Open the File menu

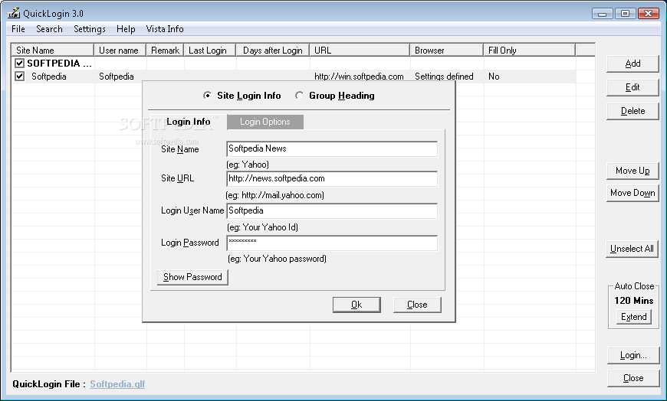click(18, 29)
